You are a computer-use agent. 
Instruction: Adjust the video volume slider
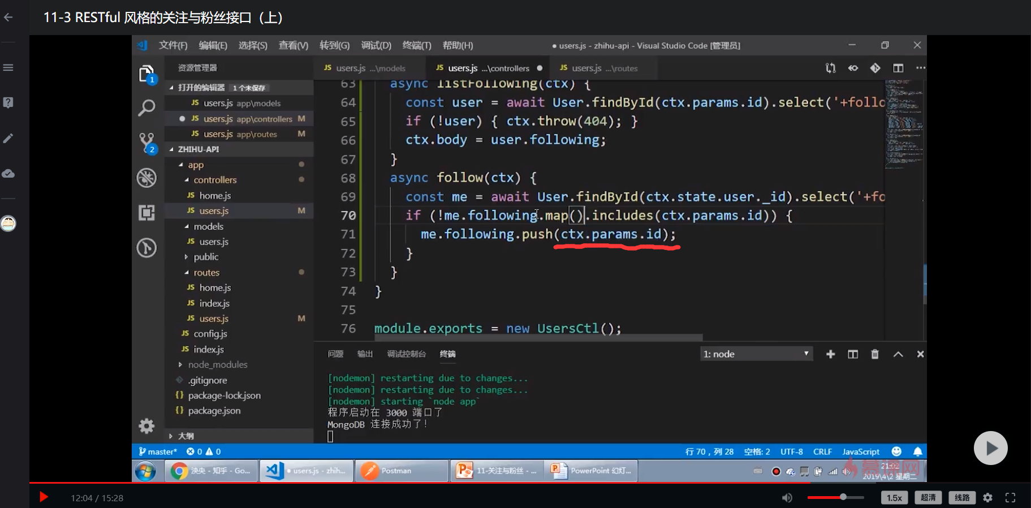coord(836,497)
